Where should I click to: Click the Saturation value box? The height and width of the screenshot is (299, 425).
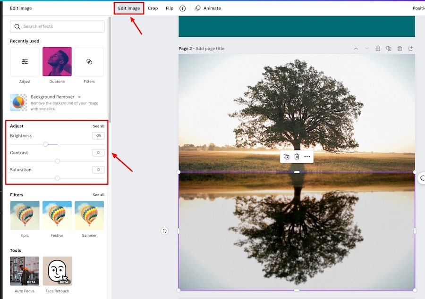coord(98,170)
